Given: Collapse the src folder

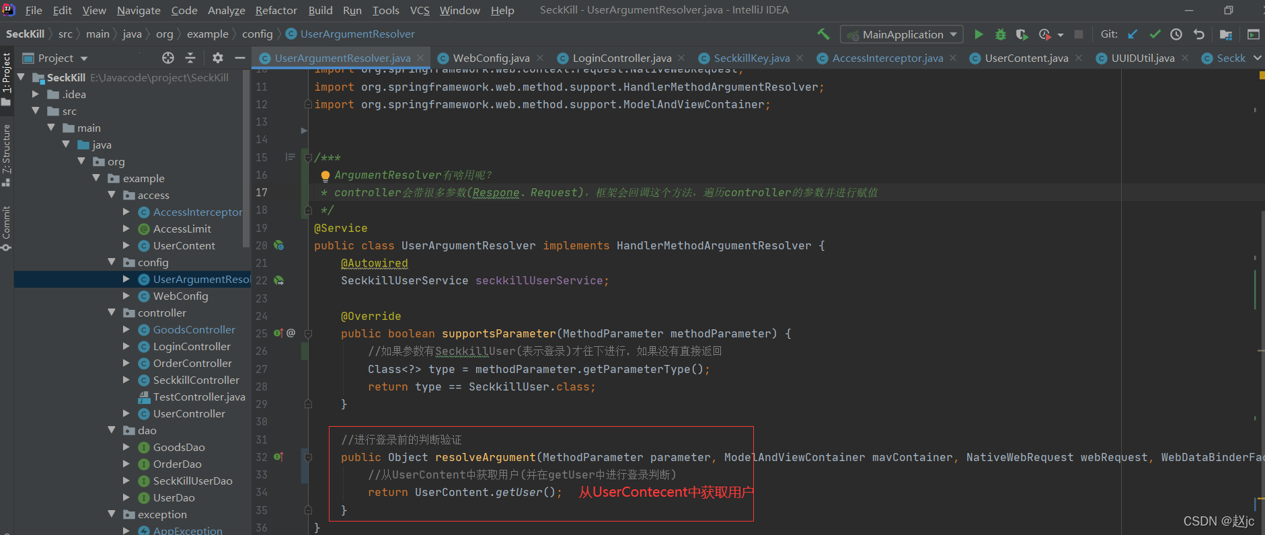Looking at the screenshot, I should click(36, 111).
